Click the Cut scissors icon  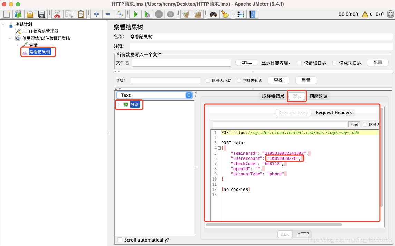[x=57, y=14]
